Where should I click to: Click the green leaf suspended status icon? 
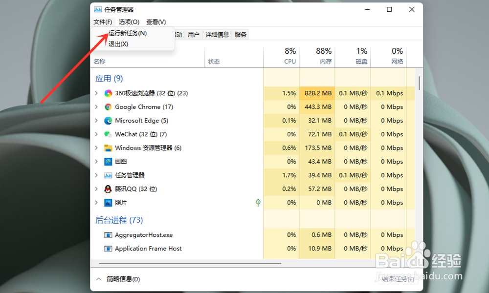point(258,203)
